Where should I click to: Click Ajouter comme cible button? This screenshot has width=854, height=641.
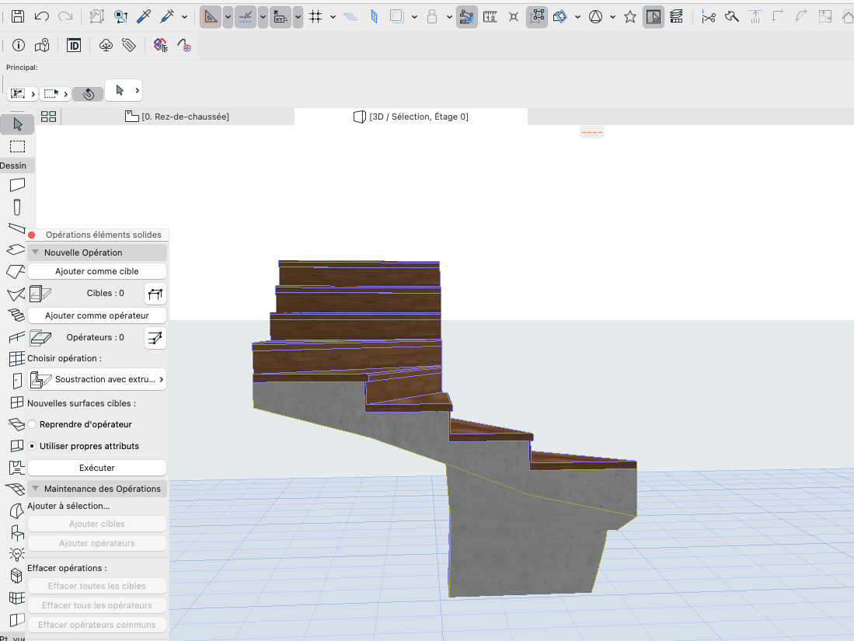(97, 271)
